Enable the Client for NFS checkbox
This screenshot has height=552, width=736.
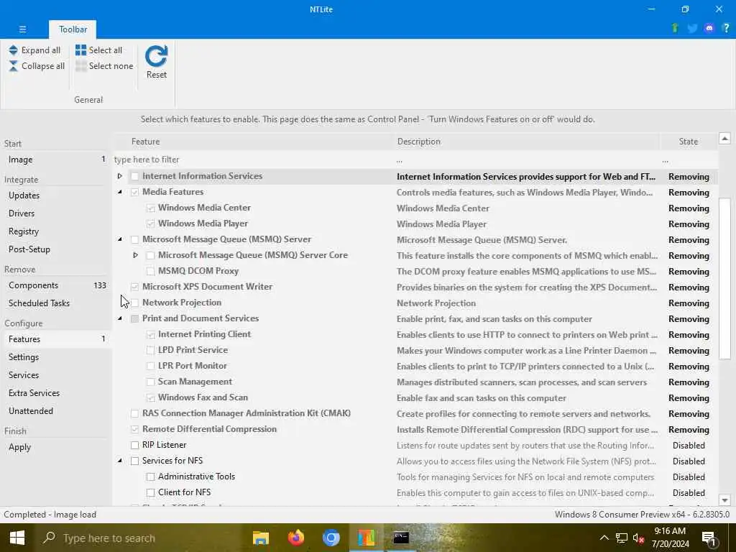click(150, 492)
